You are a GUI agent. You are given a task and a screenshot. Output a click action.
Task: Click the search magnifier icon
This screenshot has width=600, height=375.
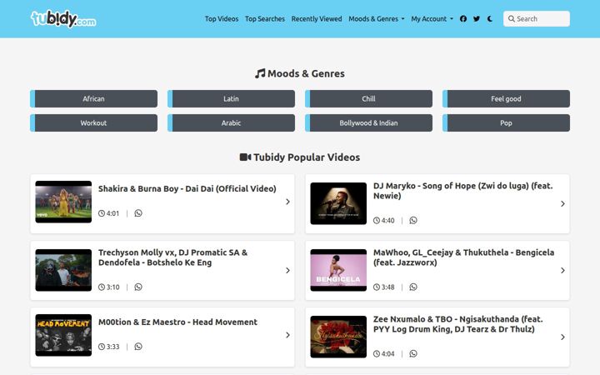[x=511, y=18]
